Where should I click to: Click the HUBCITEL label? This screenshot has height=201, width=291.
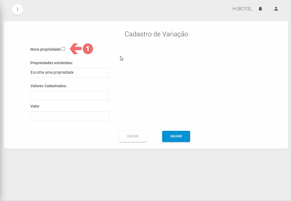click(x=242, y=9)
